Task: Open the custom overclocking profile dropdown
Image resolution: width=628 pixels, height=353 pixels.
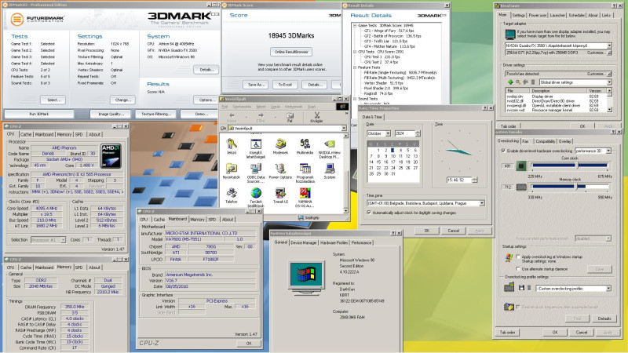Action: click(x=608, y=288)
